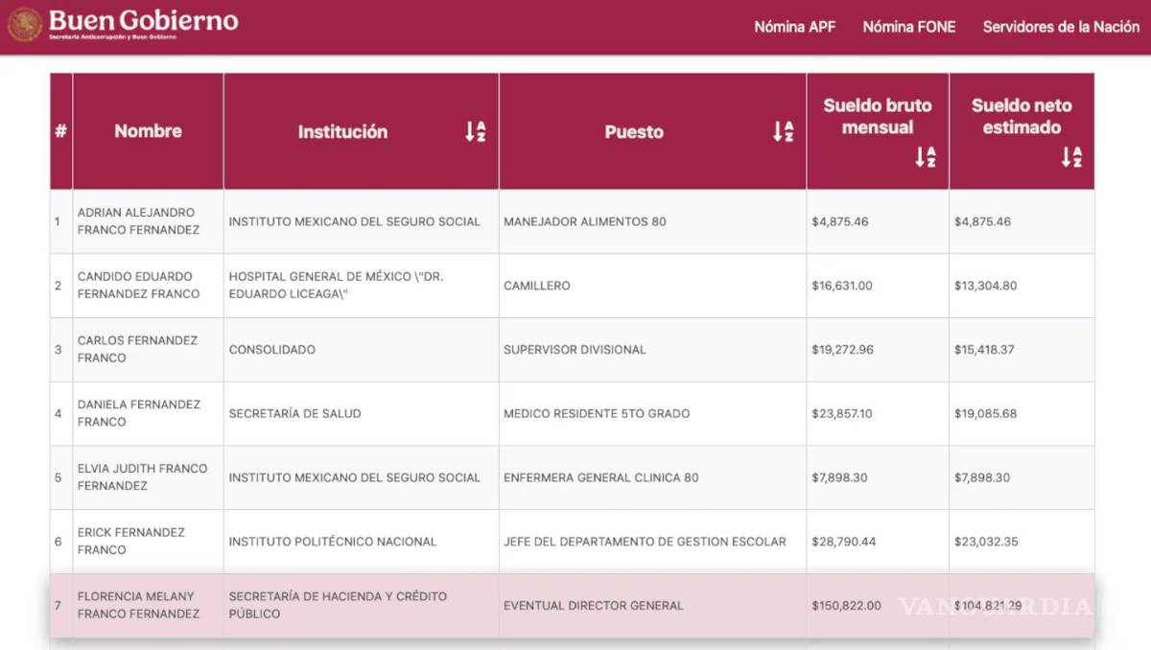Sort by Sueldo bruto mensual icon
The width and height of the screenshot is (1151, 650).
coord(925,157)
